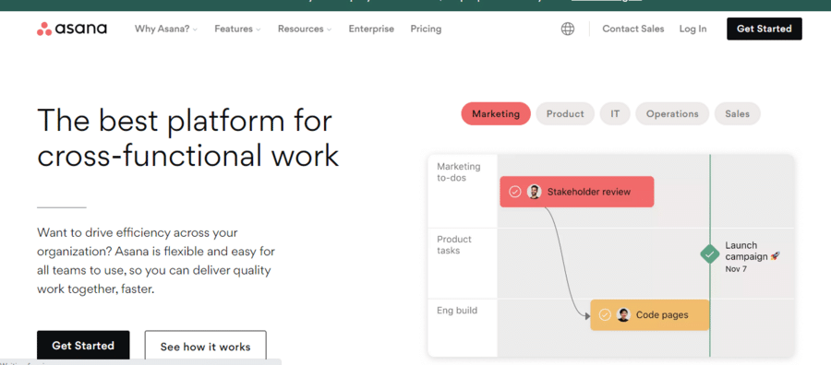Click the Log In link
This screenshot has height=365, width=831.
tap(692, 29)
